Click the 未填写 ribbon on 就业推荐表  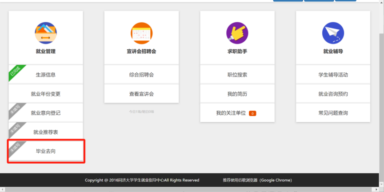pos(14,128)
